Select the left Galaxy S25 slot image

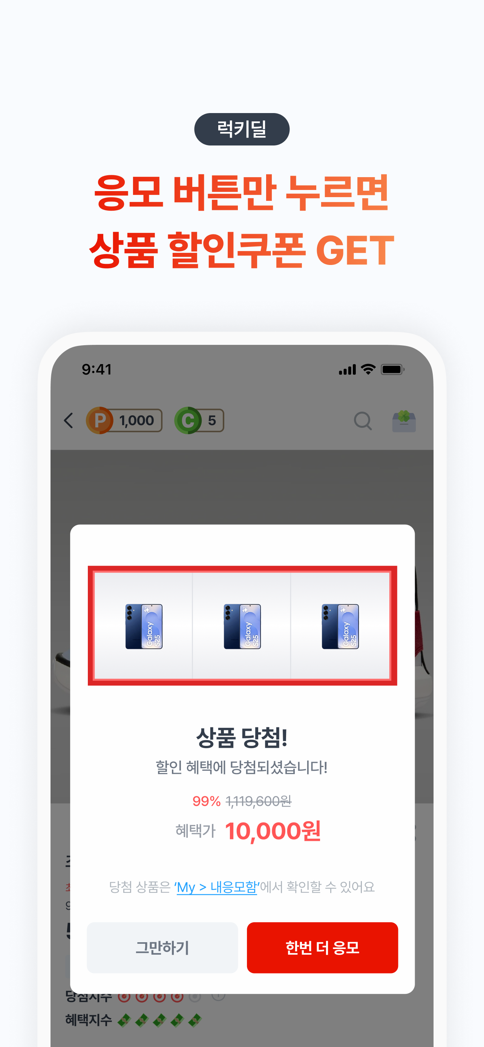(144, 626)
